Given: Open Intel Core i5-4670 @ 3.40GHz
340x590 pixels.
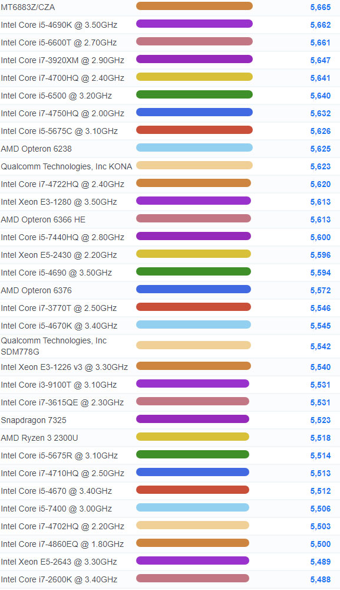Looking at the screenshot, I should pos(57,491).
